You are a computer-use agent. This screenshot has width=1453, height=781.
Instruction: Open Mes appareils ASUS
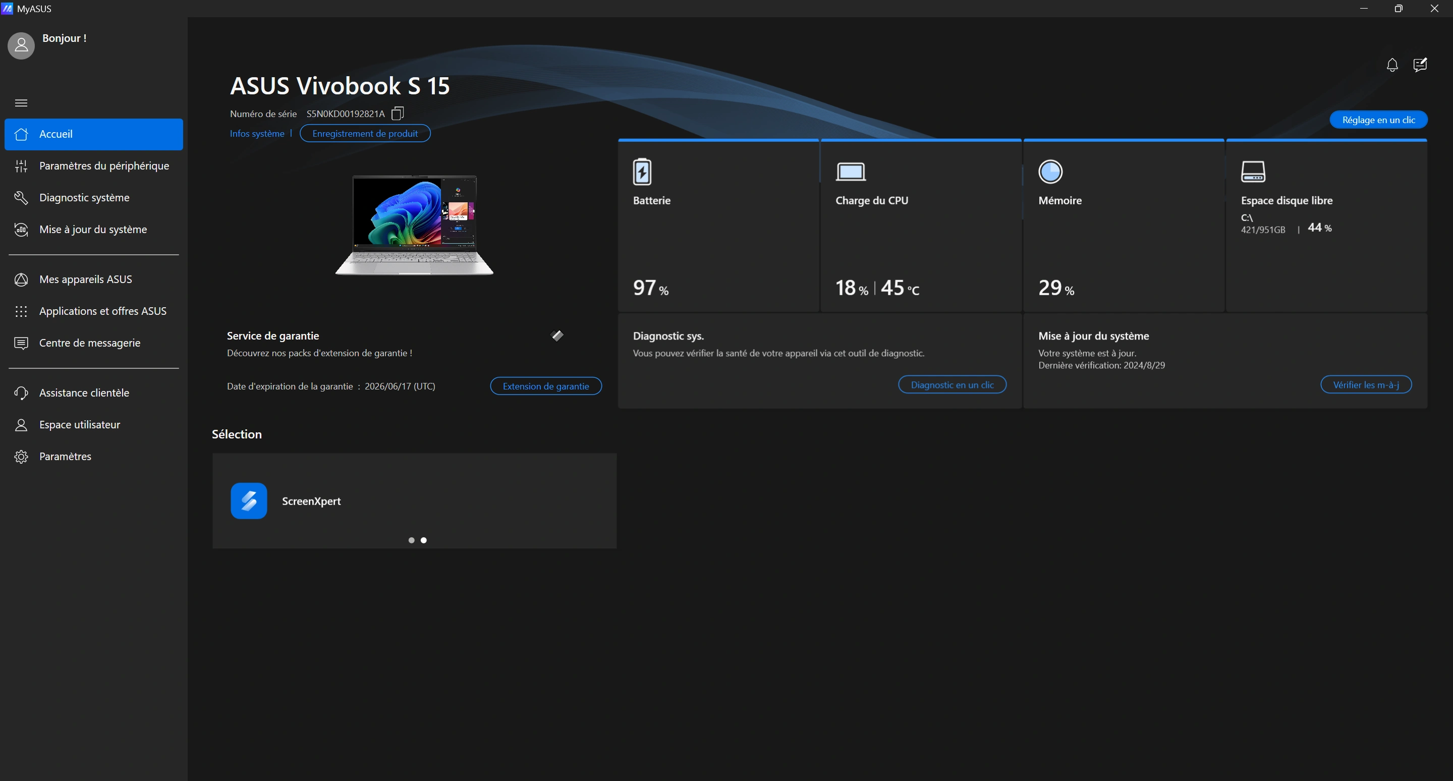click(94, 279)
